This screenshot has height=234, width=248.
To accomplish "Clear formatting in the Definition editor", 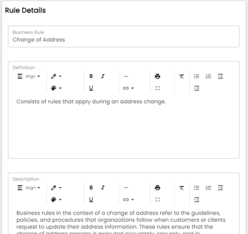I will [181, 76].
